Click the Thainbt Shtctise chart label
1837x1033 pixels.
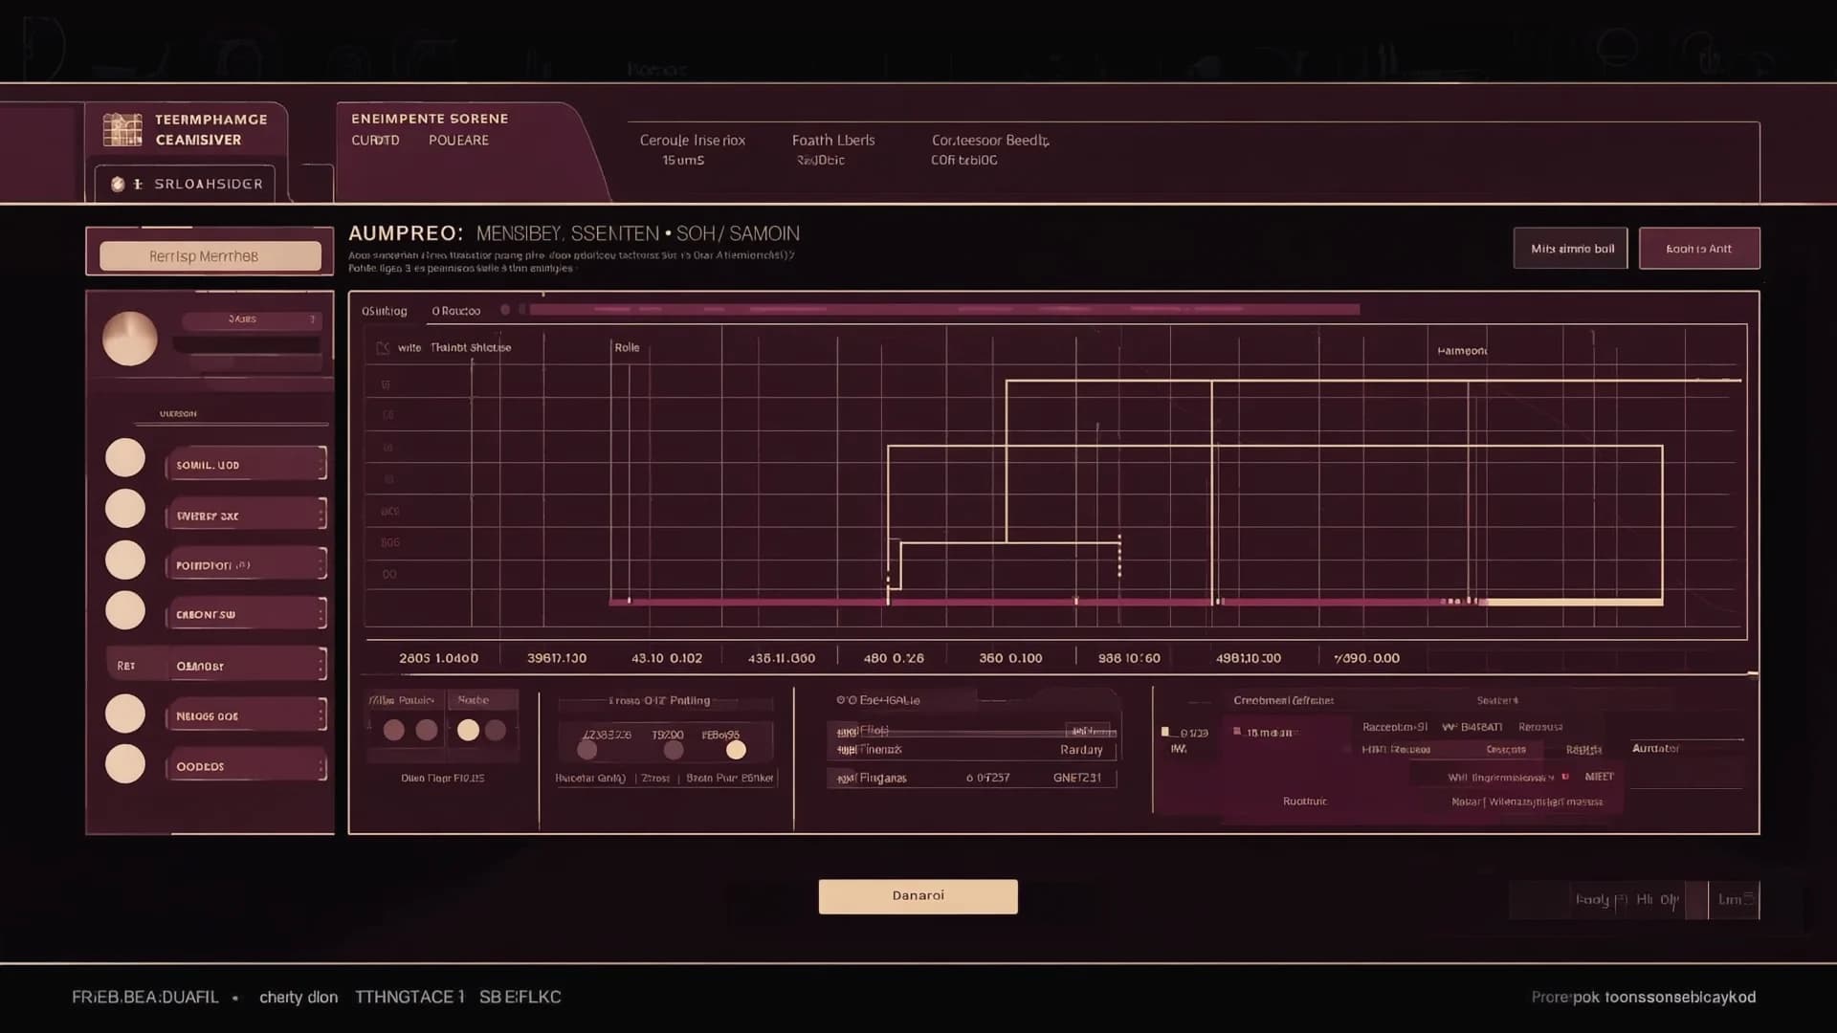pos(471,348)
